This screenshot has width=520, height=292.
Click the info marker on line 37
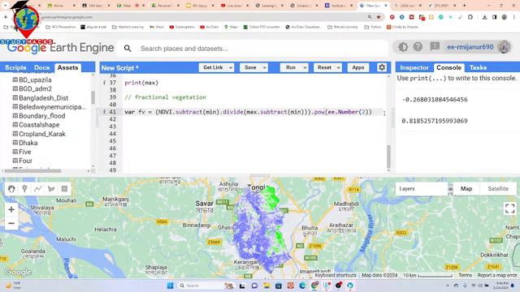104,83
